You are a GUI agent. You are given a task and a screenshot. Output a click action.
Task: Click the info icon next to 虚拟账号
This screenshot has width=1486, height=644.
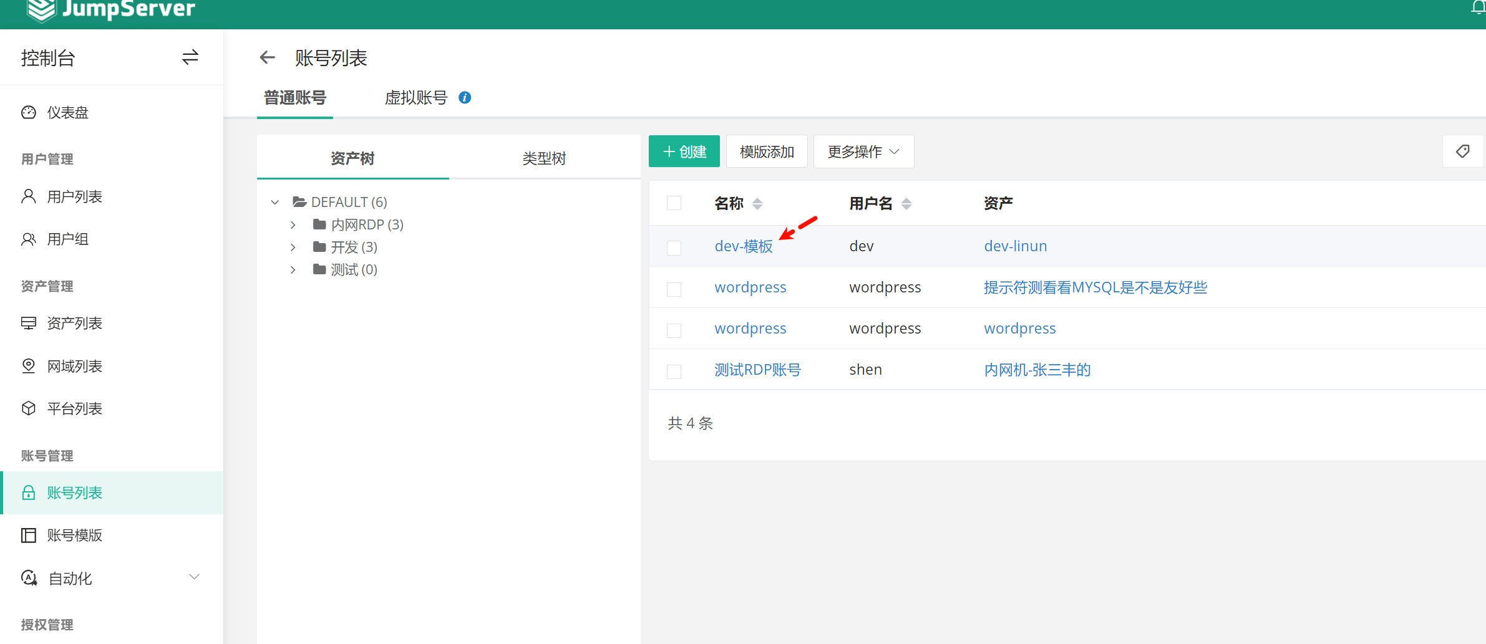pyautogui.click(x=465, y=98)
